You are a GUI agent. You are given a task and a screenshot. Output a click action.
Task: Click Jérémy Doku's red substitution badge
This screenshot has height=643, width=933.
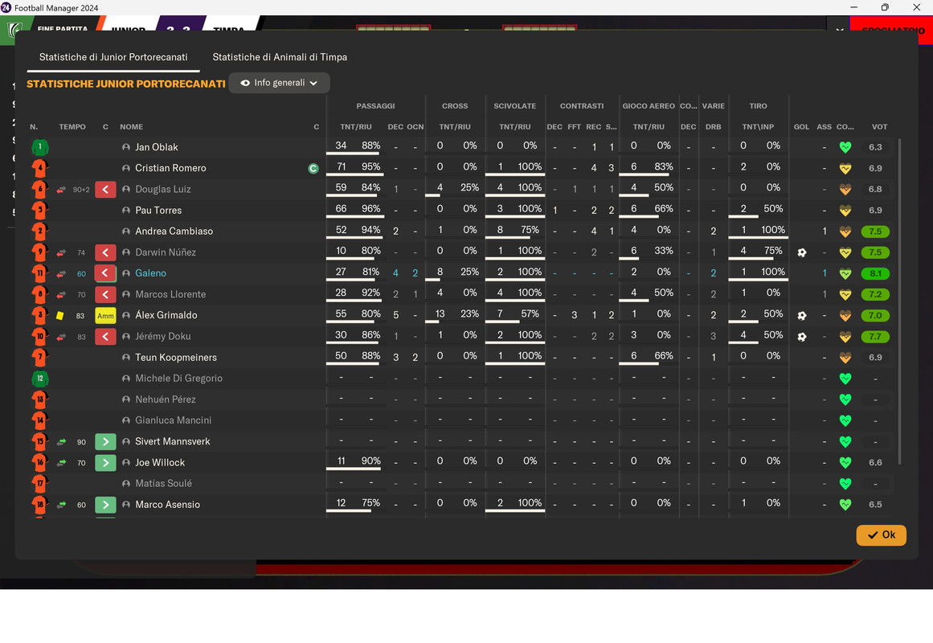(105, 337)
